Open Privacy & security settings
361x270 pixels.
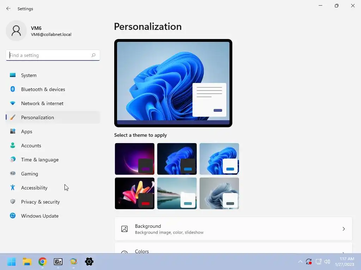pyautogui.click(x=53, y=202)
